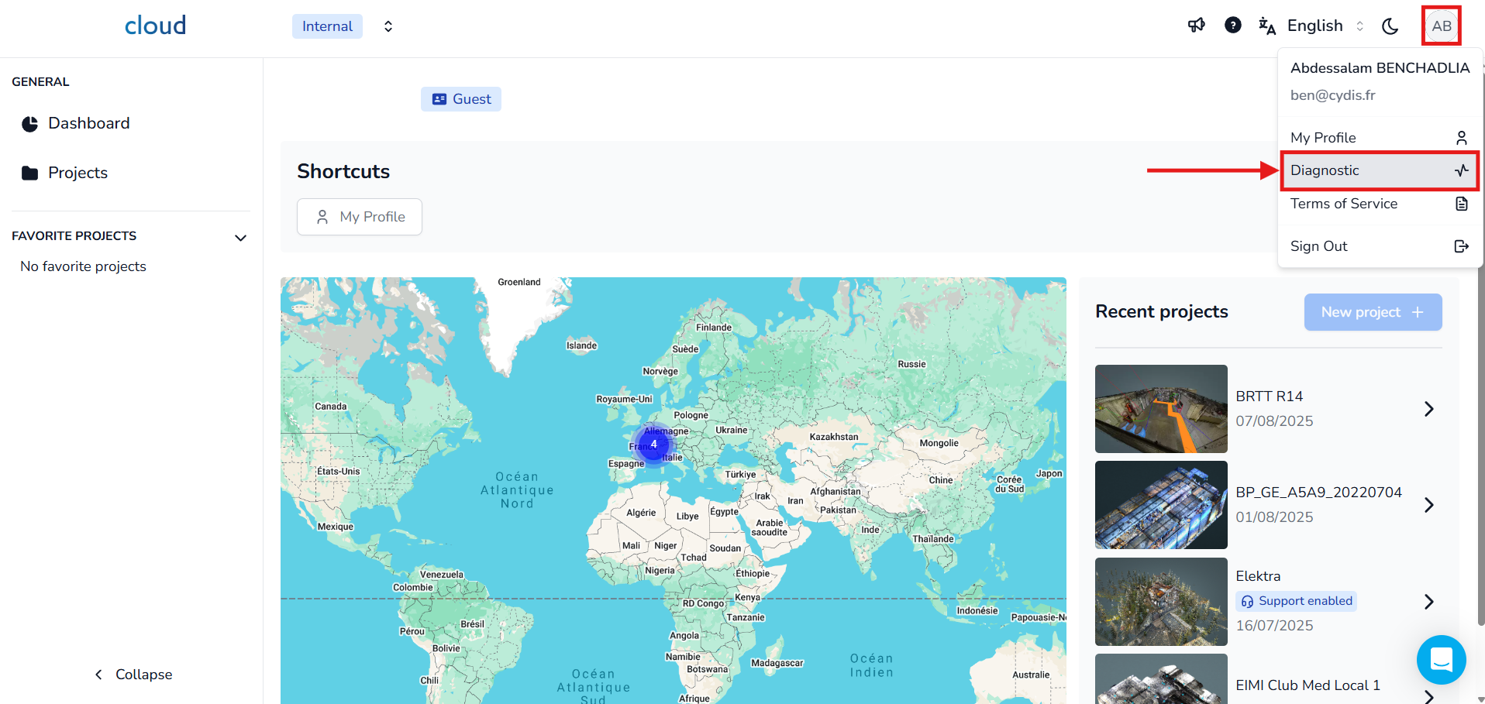Click the announcements megaphone icon
1485x704 pixels.
(x=1196, y=26)
